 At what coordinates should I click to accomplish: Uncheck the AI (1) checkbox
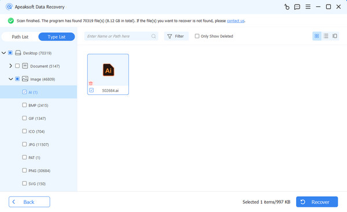pyautogui.click(x=24, y=92)
